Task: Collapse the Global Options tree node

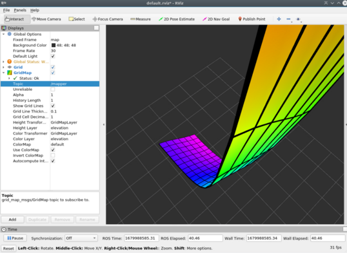Action: click(3, 34)
